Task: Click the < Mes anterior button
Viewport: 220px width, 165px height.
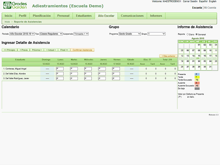Action: 168,56
